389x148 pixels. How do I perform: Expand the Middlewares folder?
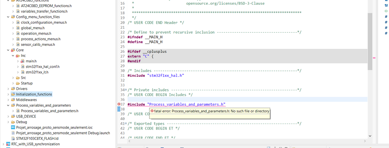click(x=8, y=100)
